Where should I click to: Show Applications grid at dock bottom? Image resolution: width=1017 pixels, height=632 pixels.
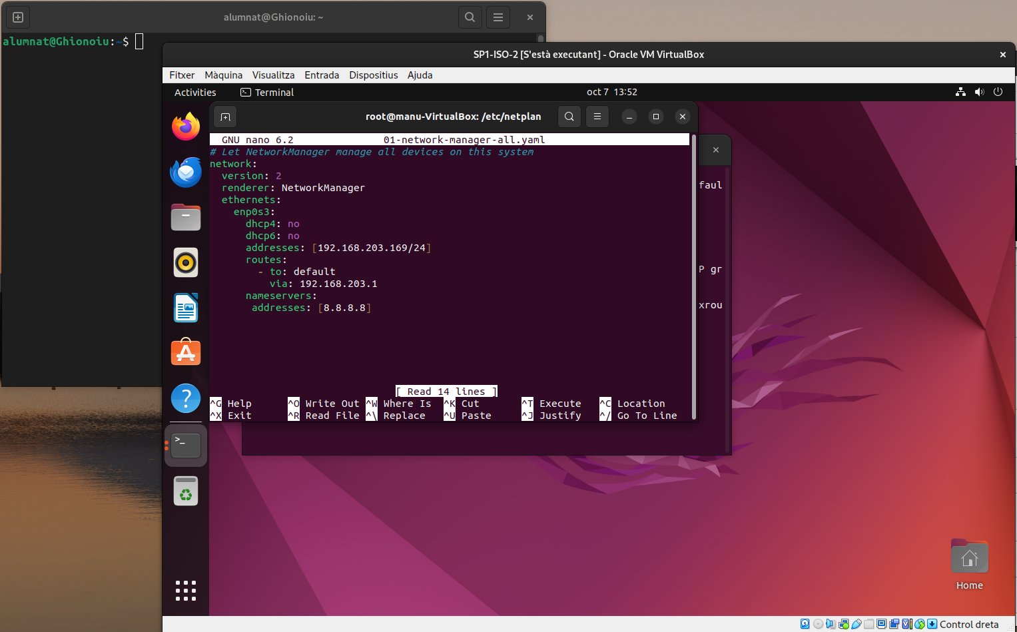point(186,590)
